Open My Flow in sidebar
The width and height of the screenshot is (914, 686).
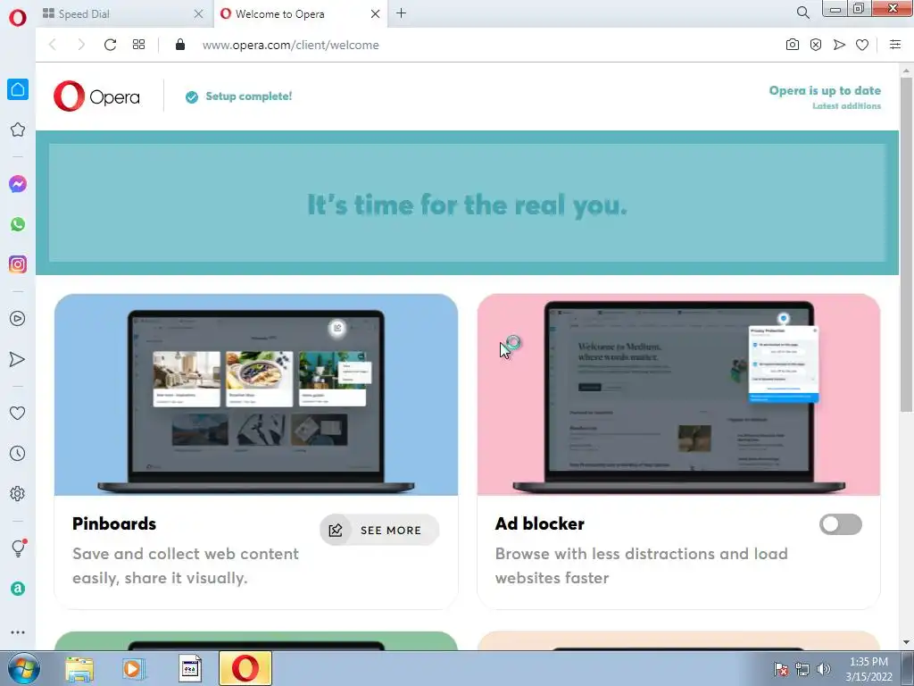pyautogui.click(x=18, y=359)
